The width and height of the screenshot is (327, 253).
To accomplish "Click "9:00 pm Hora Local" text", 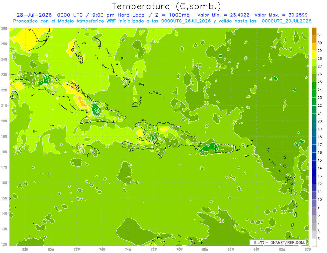I will 119,15.
